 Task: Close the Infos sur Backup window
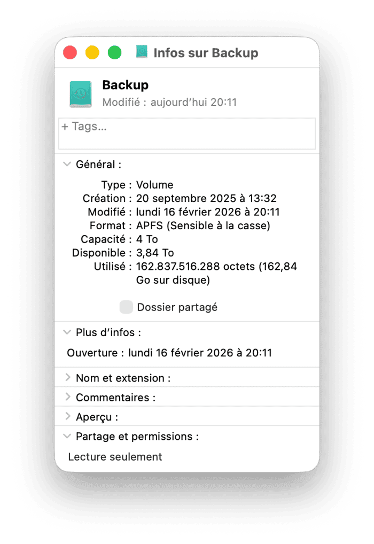[x=70, y=52]
